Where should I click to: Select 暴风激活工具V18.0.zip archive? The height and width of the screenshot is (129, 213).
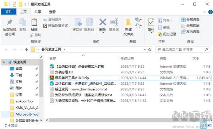coord(130,78)
